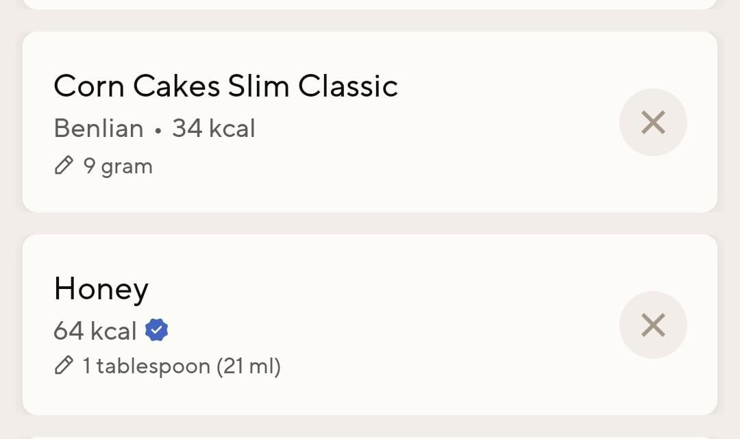Tap the pencil icon beside 1 tablespoon
740x439 pixels.
click(x=64, y=366)
